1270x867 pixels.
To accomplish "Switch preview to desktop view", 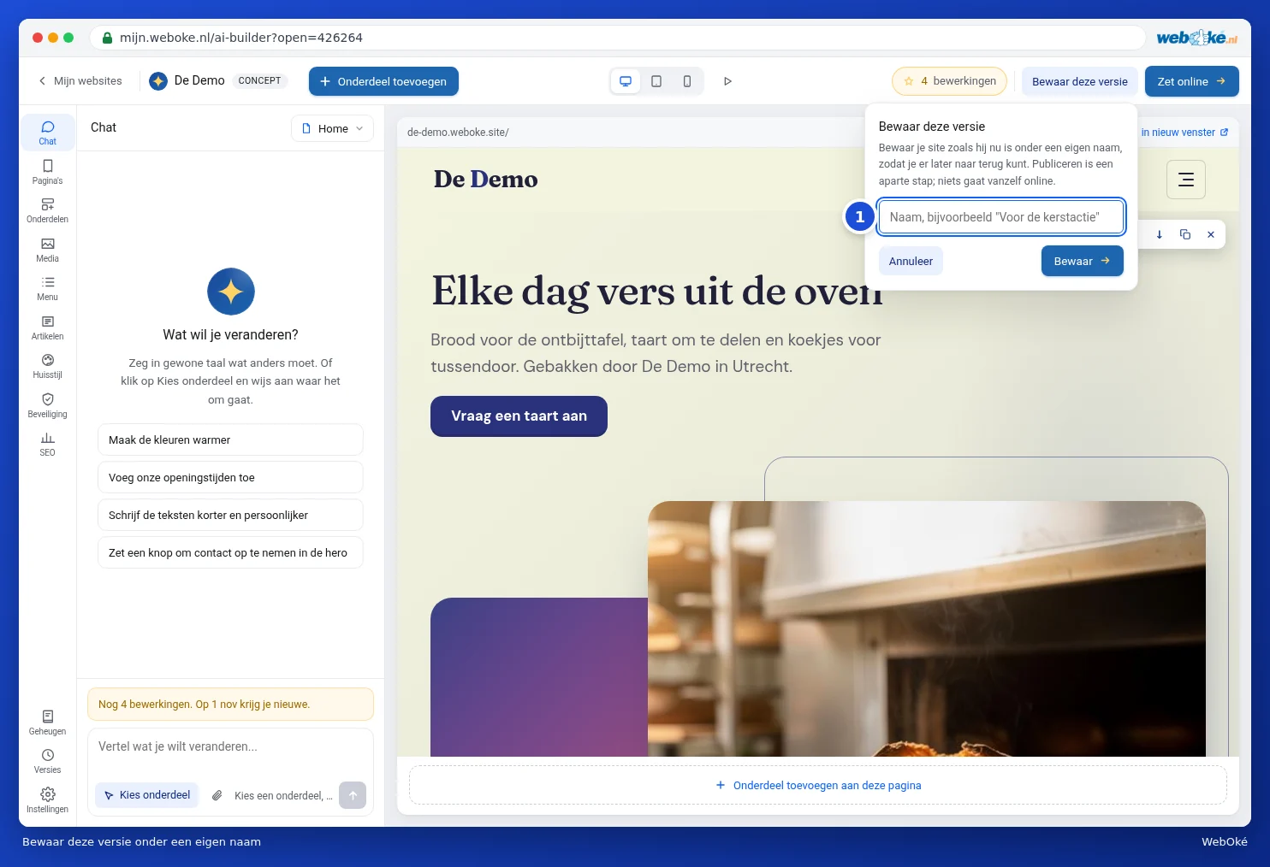I will pos(626,81).
